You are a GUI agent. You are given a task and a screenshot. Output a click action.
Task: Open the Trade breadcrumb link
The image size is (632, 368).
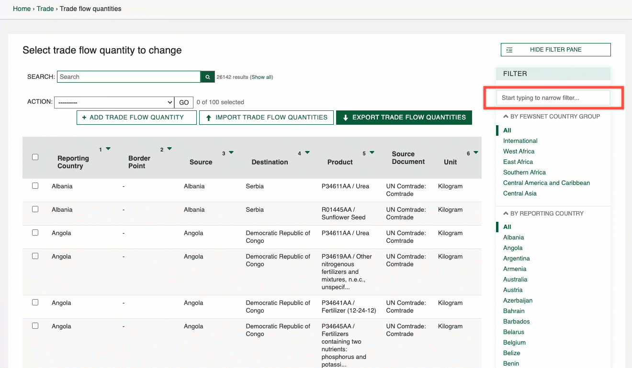pyautogui.click(x=45, y=9)
